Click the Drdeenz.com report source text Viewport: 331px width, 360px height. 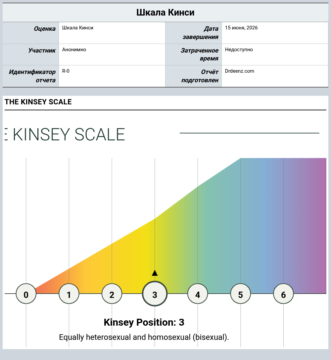(239, 71)
